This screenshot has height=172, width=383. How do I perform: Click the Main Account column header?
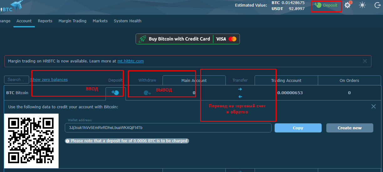pyautogui.click(x=194, y=80)
